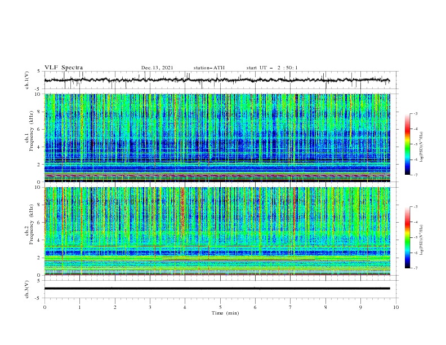Click the "4" tick on the time axis
Viewport: 446px width, 345px height.
pyautogui.click(x=185, y=307)
